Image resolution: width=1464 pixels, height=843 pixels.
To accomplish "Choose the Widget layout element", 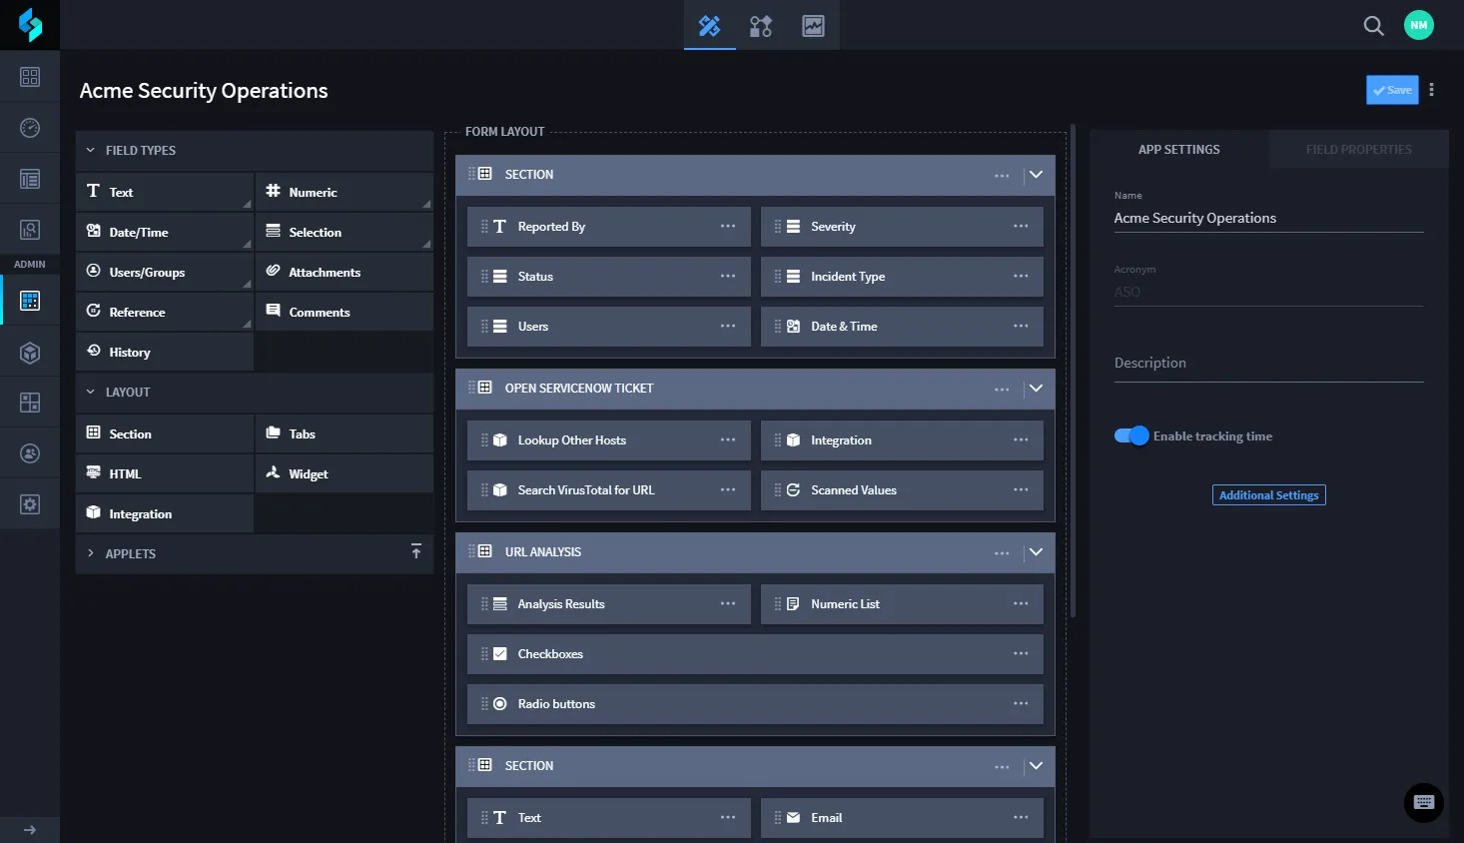I will [x=345, y=473].
